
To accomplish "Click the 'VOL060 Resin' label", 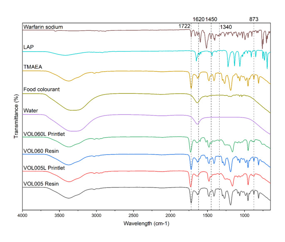I will (x=41, y=151).
